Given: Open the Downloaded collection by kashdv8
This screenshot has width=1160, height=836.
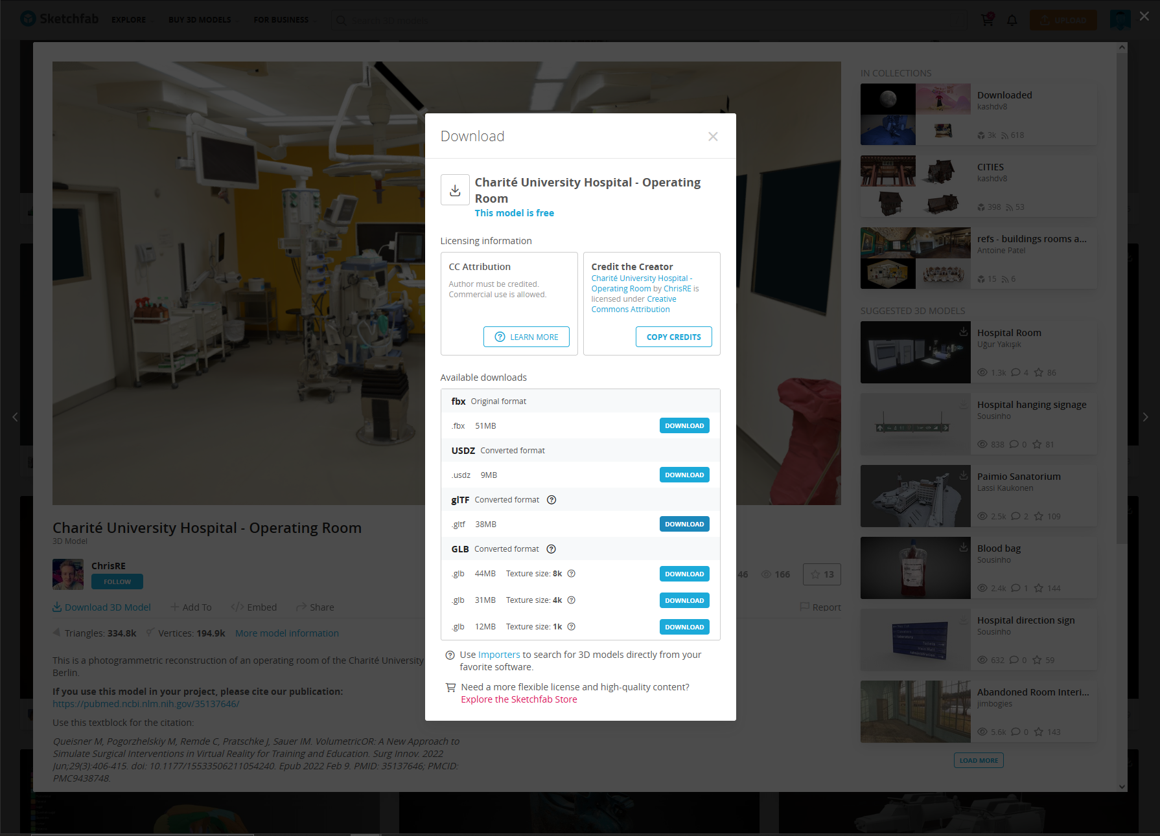Looking at the screenshot, I should (979, 114).
